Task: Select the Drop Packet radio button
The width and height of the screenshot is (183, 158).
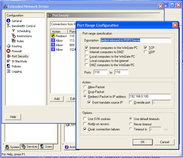Action: [x=85, y=92]
